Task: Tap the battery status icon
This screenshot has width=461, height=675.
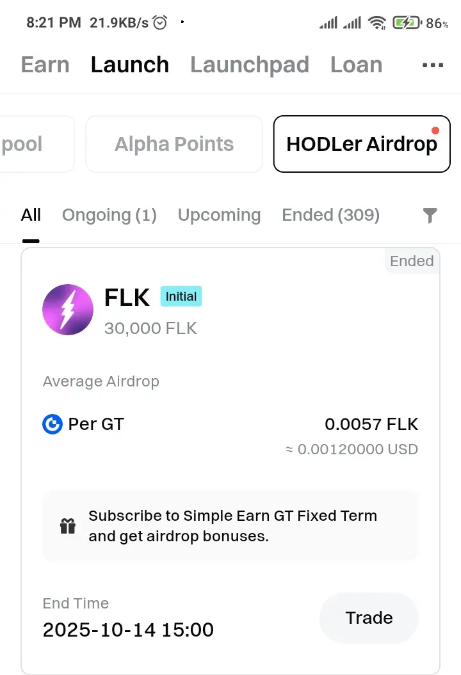Action: click(407, 23)
